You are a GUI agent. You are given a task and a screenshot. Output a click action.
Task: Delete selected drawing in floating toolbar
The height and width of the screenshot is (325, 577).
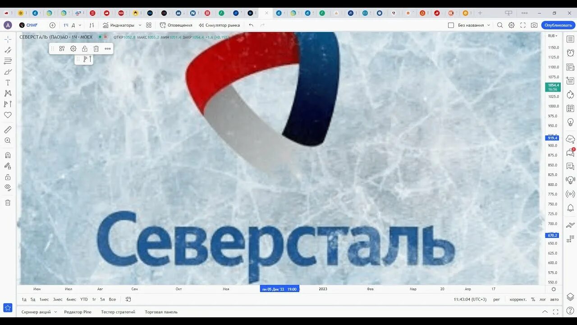pyautogui.click(x=96, y=49)
